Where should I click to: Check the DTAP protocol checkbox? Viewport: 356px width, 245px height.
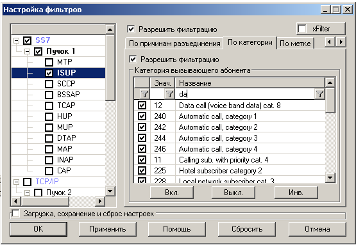click(x=49, y=138)
